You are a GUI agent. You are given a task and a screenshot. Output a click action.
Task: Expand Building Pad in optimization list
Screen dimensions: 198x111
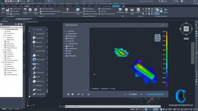coord(65,56)
